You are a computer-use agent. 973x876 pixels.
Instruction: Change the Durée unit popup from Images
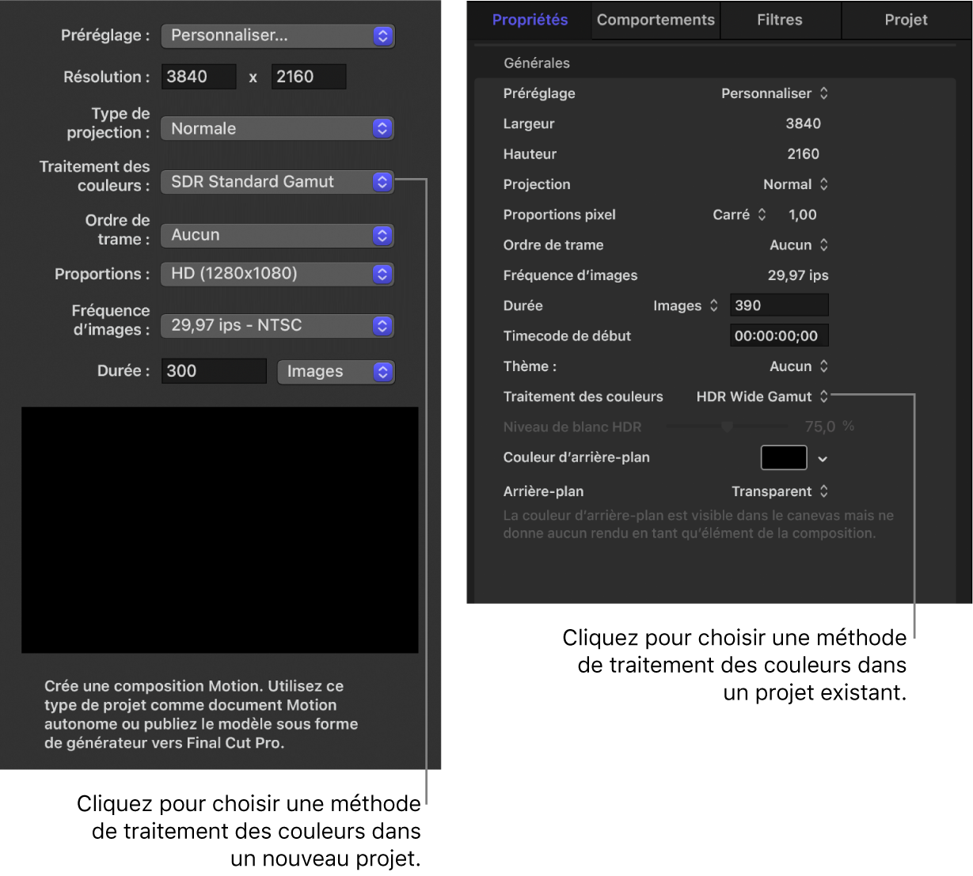(x=336, y=371)
